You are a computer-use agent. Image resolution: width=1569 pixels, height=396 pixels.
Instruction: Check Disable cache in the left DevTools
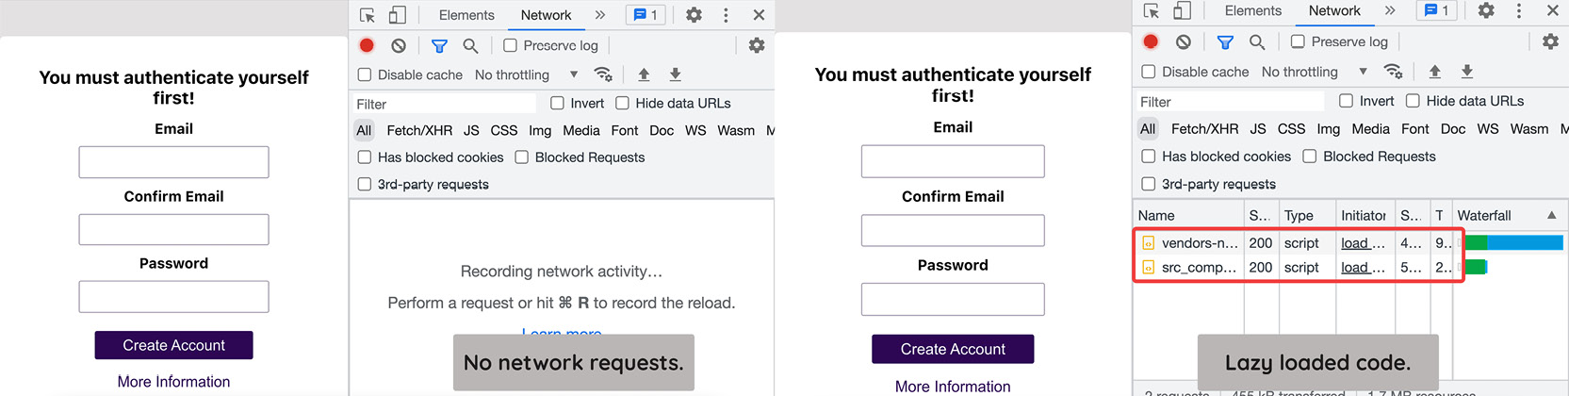coord(365,74)
